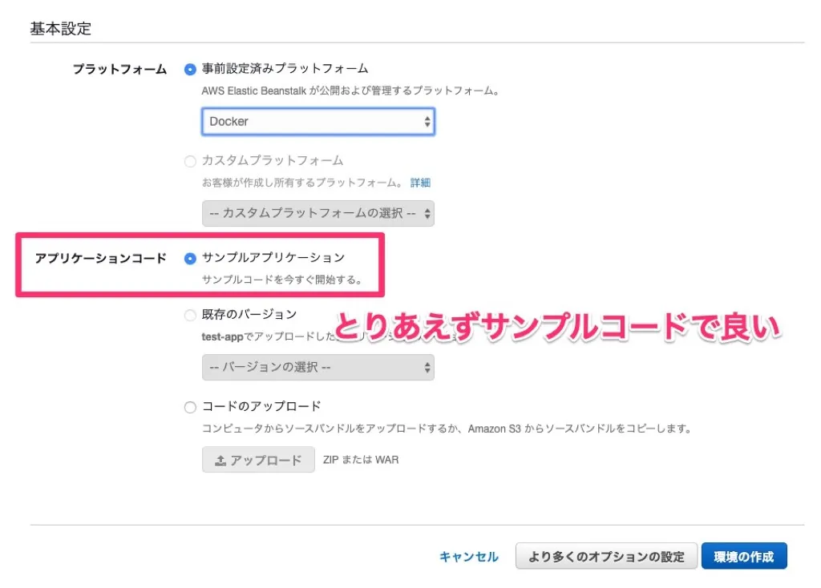Image resolution: width=821 pixels, height=588 pixels.
Task: Select the 既存のバージョン radio option
Action: [x=190, y=315]
